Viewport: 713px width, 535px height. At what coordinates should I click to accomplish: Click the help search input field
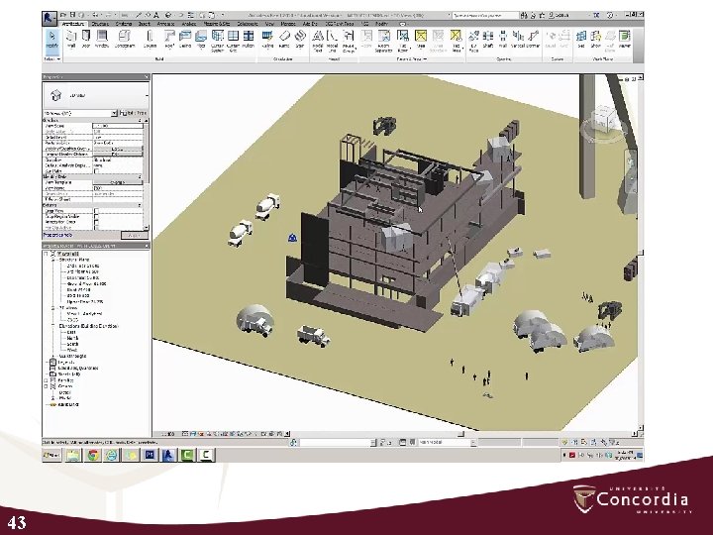tap(484, 16)
